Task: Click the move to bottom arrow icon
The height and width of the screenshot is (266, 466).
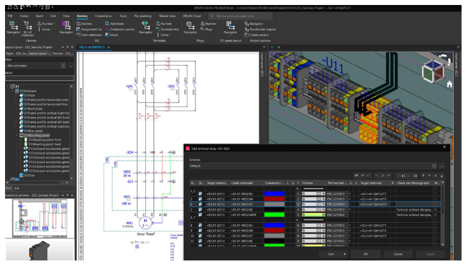Action: (x=442, y=175)
